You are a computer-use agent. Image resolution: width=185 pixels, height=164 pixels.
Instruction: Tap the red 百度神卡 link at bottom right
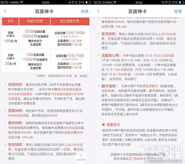pyautogui.click(x=140, y=159)
